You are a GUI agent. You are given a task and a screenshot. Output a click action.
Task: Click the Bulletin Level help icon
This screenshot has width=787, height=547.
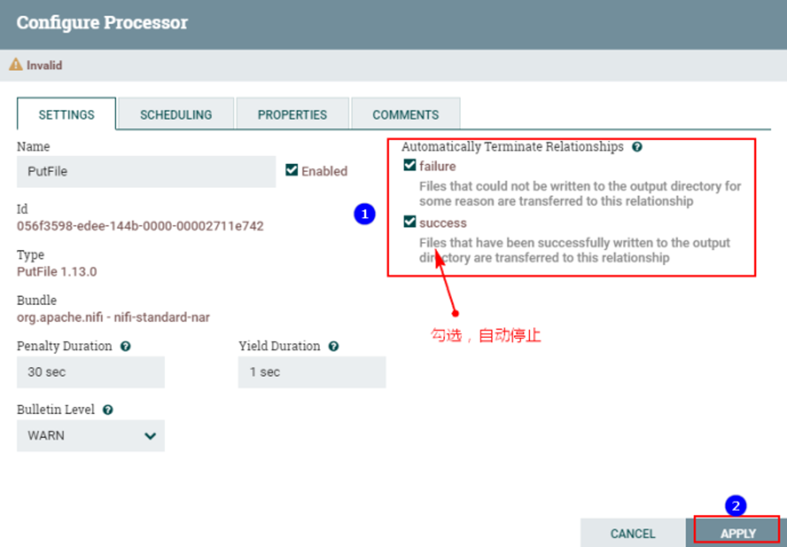point(108,410)
